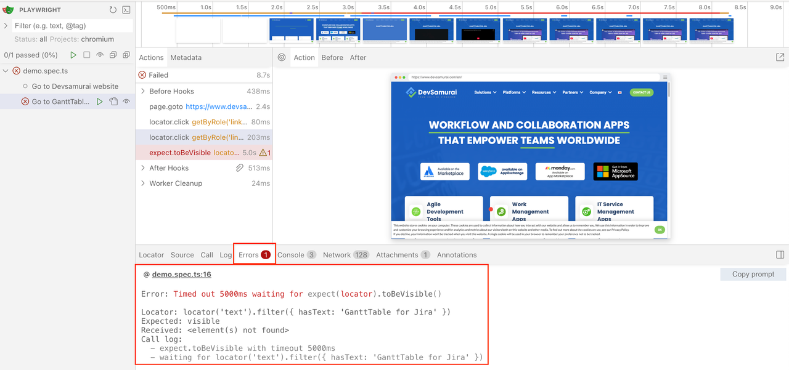Select the page.goto action row
This screenshot has height=370, width=789.
click(204, 107)
